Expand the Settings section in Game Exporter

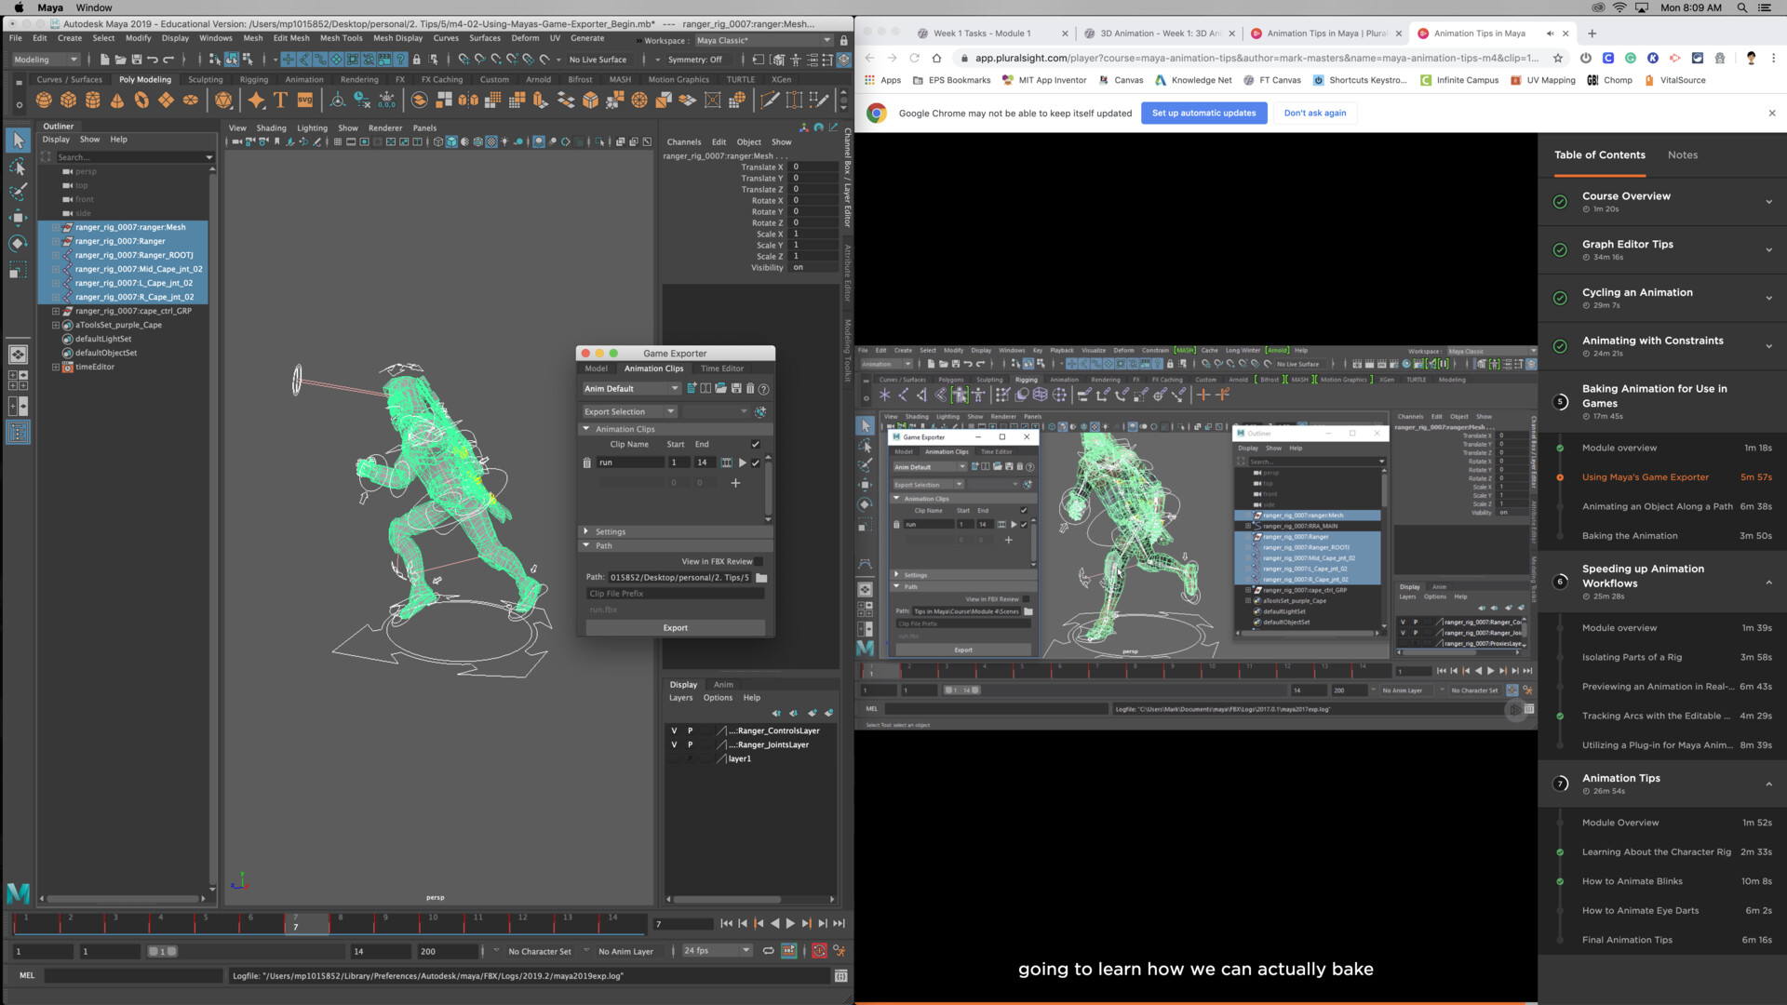click(586, 531)
